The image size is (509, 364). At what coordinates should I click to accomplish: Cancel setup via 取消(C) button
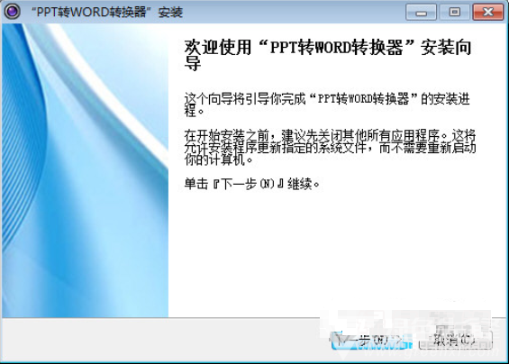pyautogui.click(x=455, y=340)
